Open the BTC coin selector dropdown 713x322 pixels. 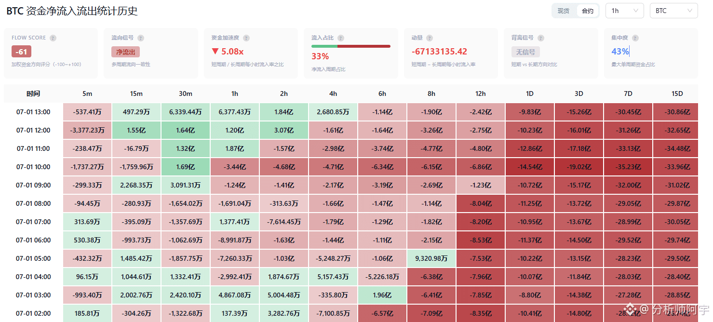tap(673, 11)
